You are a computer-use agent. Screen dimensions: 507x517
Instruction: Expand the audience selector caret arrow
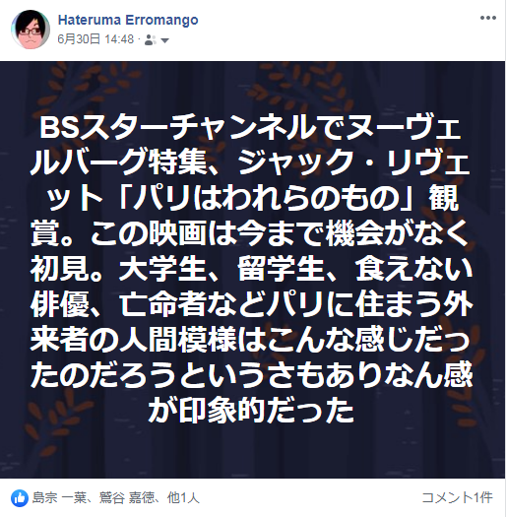(164, 40)
